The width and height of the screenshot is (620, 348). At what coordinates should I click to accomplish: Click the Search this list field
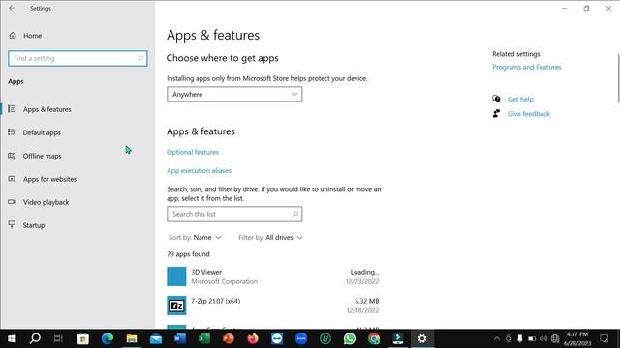(x=234, y=214)
